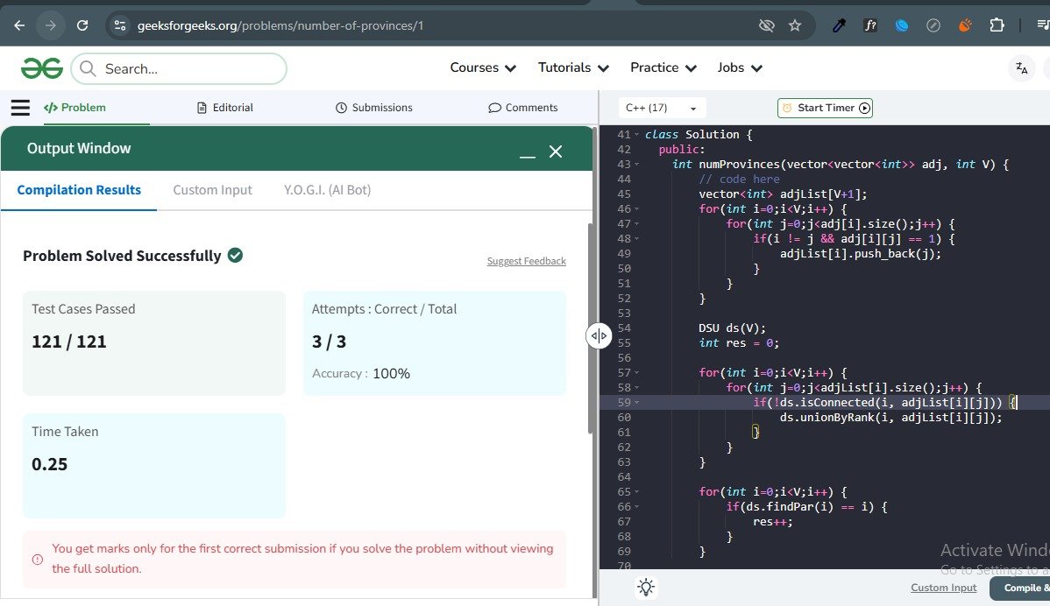Expand the Tutorials dropdown menu
The height and width of the screenshot is (606, 1050).
[573, 67]
